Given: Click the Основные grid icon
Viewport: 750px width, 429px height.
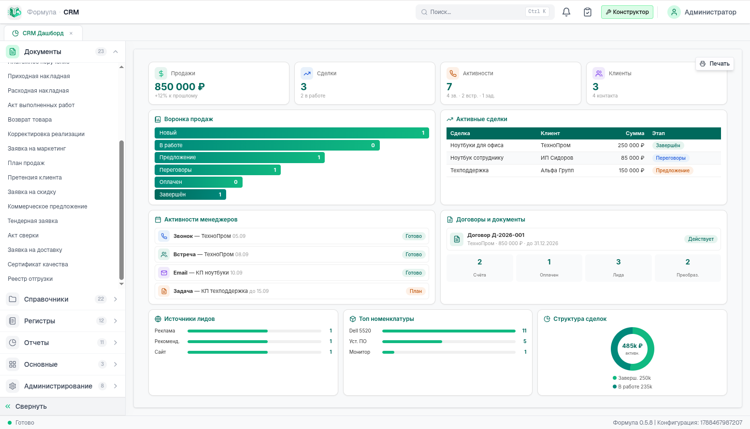Looking at the screenshot, I should [13, 364].
